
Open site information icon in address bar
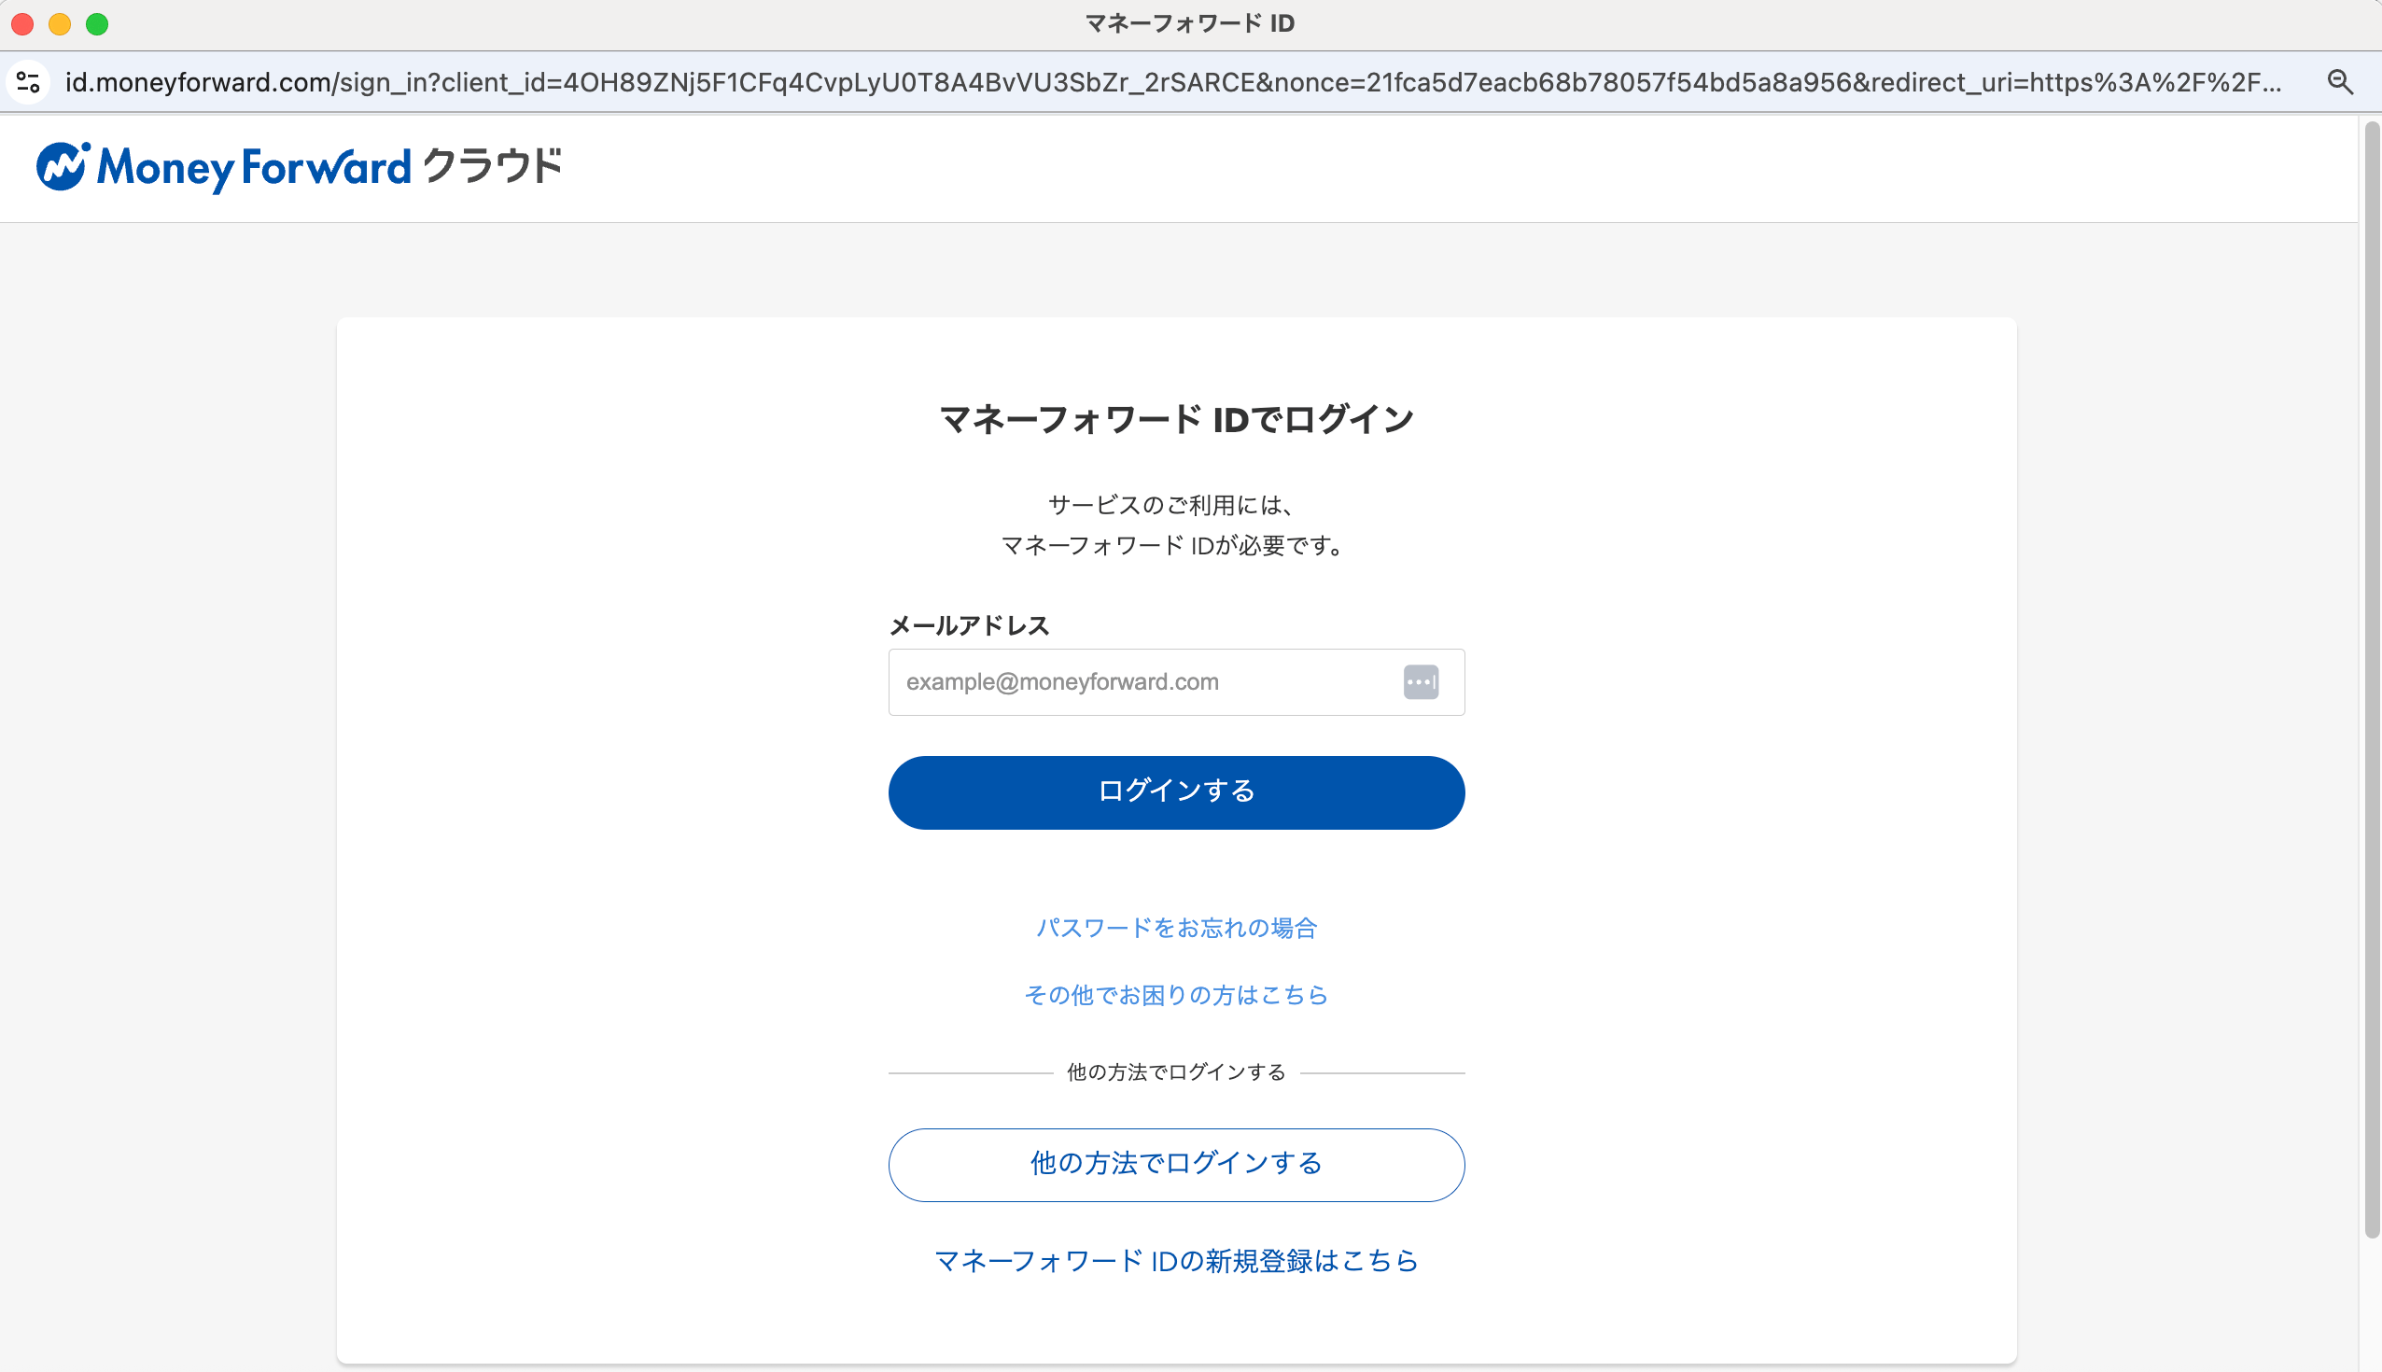tap(28, 83)
